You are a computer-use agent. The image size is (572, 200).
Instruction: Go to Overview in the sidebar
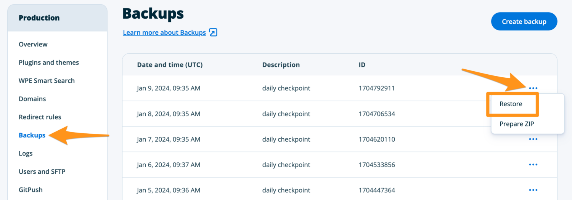point(33,44)
